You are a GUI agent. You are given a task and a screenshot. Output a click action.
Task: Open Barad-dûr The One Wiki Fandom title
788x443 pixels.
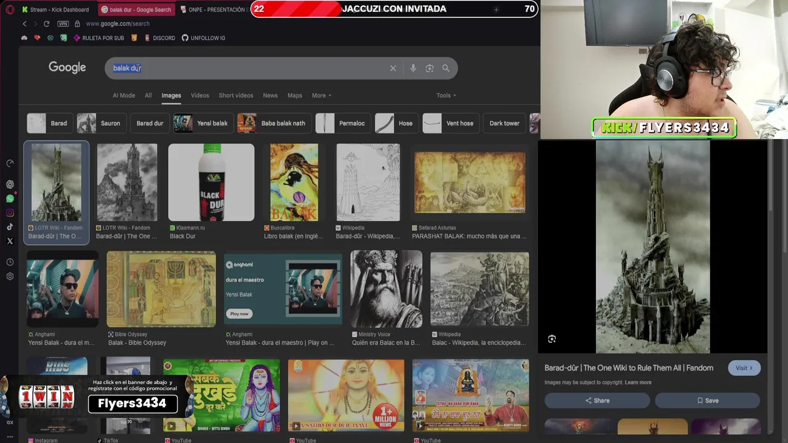(629, 368)
